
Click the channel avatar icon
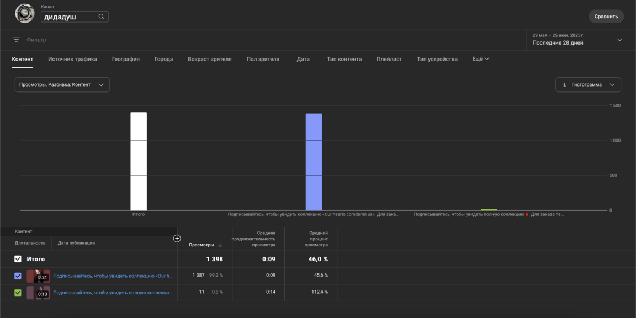[x=25, y=13]
